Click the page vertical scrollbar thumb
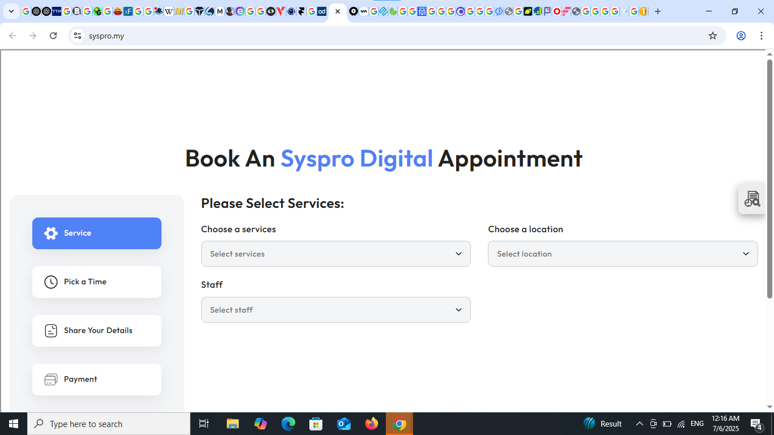This screenshot has width=774, height=435. [x=770, y=178]
